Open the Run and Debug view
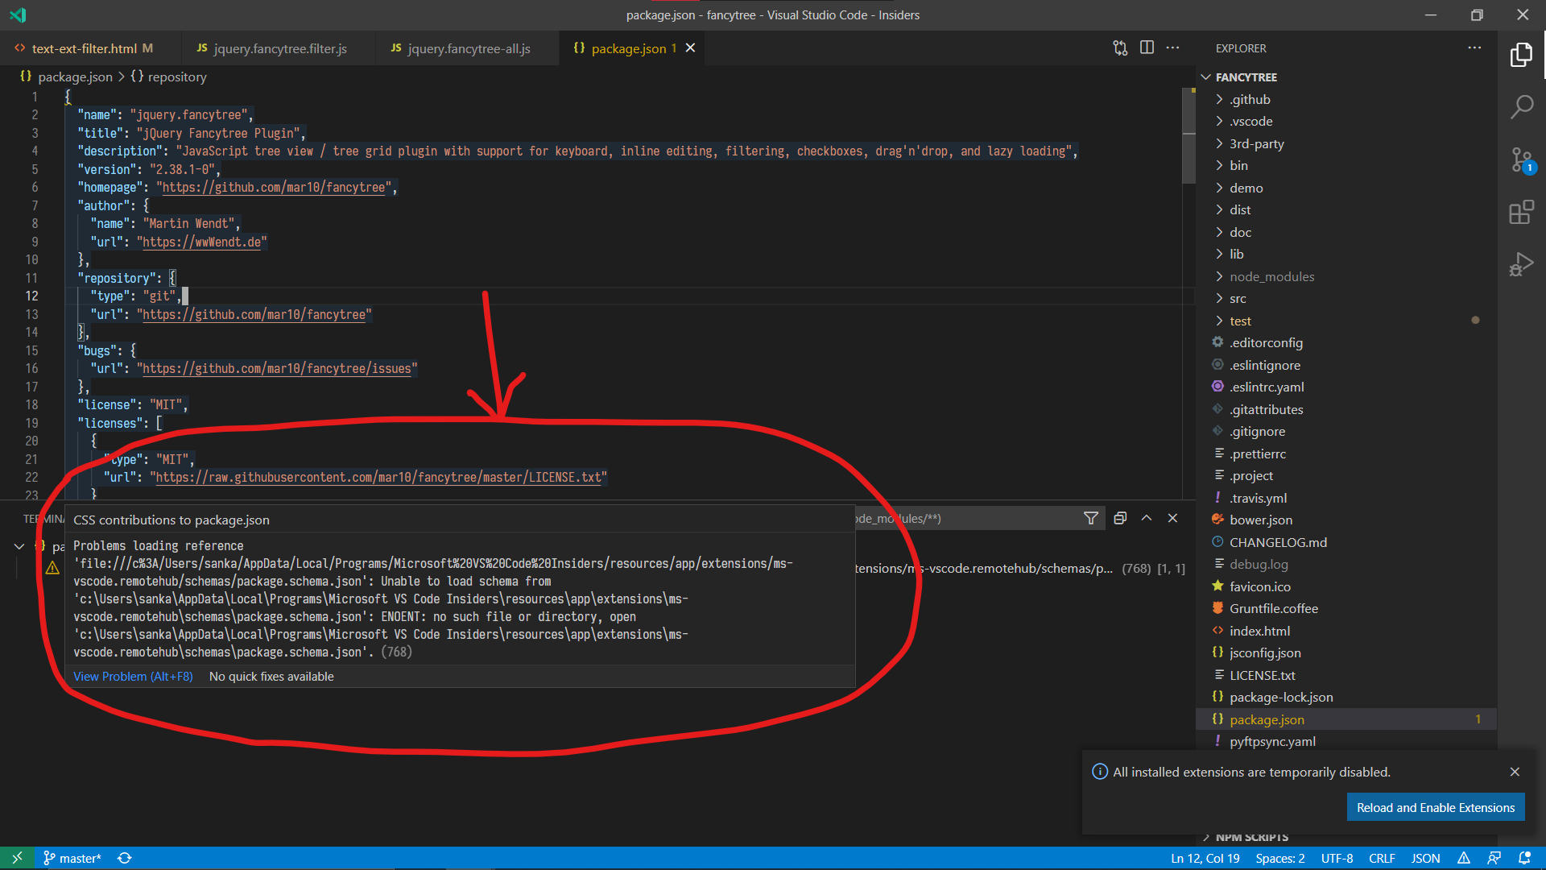 click(1521, 264)
